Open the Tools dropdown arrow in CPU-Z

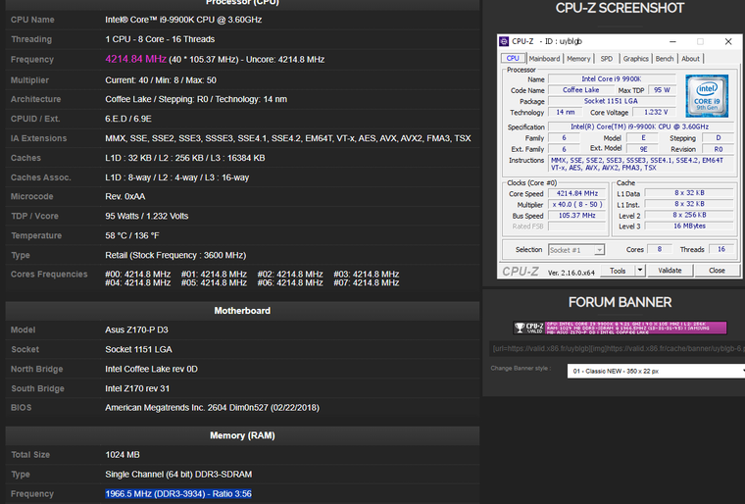(x=640, y=271)
